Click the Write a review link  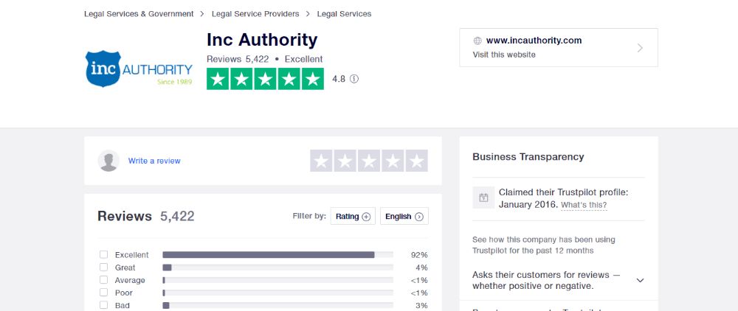coord(154,161)
